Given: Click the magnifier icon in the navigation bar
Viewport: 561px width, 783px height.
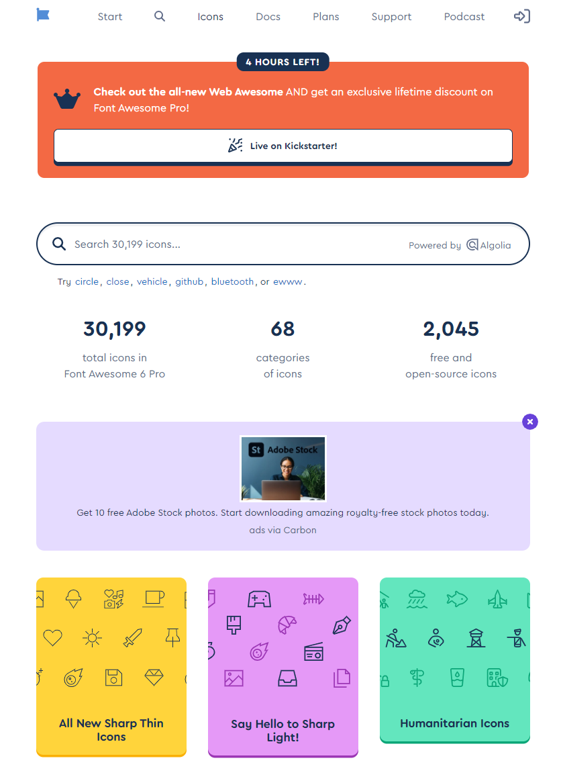Looking at the screenshot, I should coord(160,16).
